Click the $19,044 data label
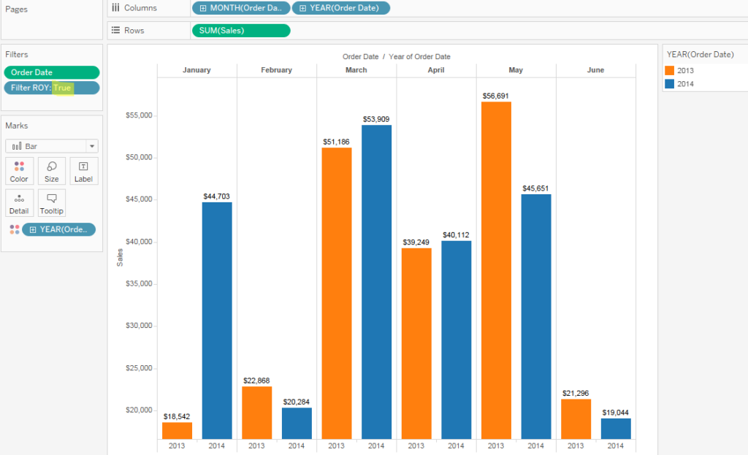This screenshot has height=455, width=748. pyautogui.click(x=615, y=413)
